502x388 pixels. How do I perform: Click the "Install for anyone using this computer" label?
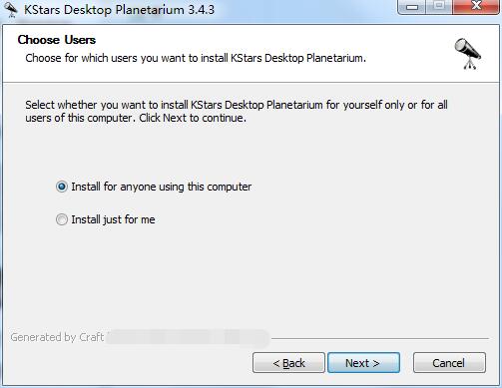[162, 187]
